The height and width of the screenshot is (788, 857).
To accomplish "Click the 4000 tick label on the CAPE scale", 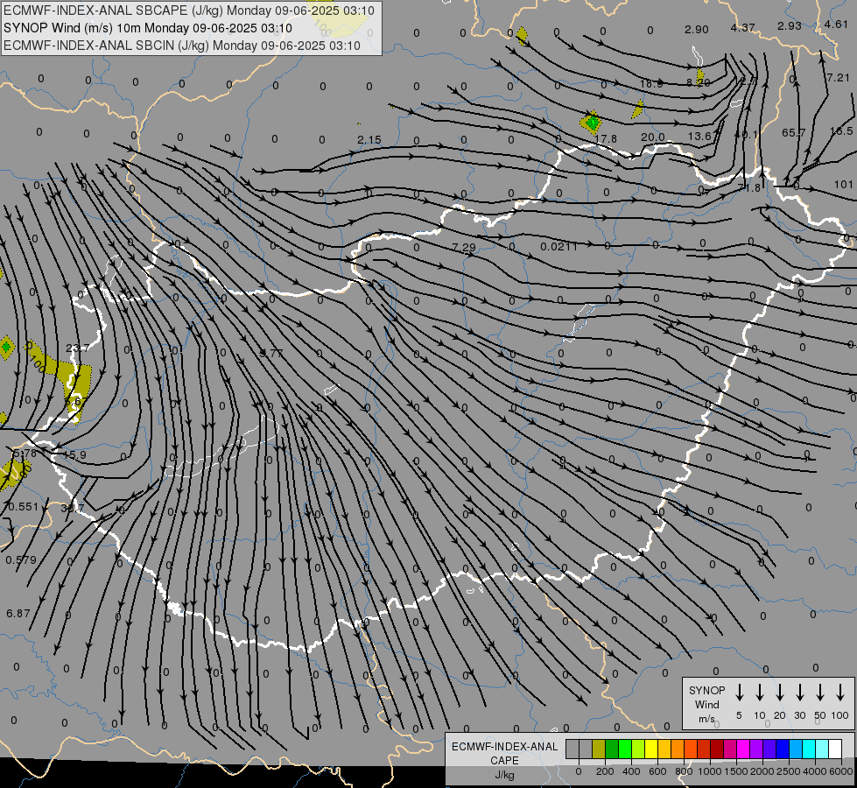I will [x=815, y=771].
